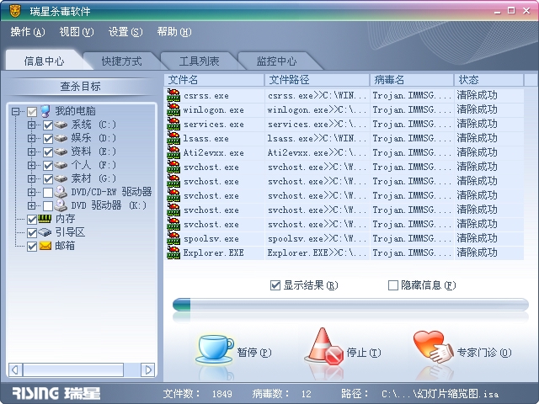The width and height of the screenshot is (539, 404).
Task: Click the DVD/CD-RW drive disc icon
Action: pos(61,192)
